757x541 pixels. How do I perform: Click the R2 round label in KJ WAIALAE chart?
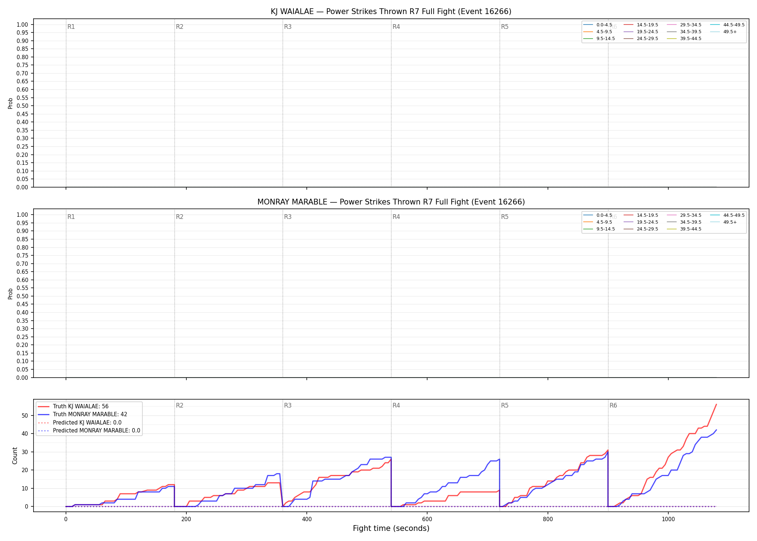(x=180, y=27)
